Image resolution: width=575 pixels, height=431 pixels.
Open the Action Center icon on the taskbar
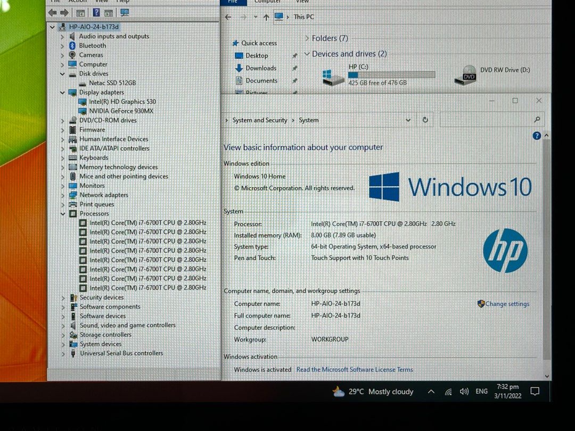coord(535,391)
